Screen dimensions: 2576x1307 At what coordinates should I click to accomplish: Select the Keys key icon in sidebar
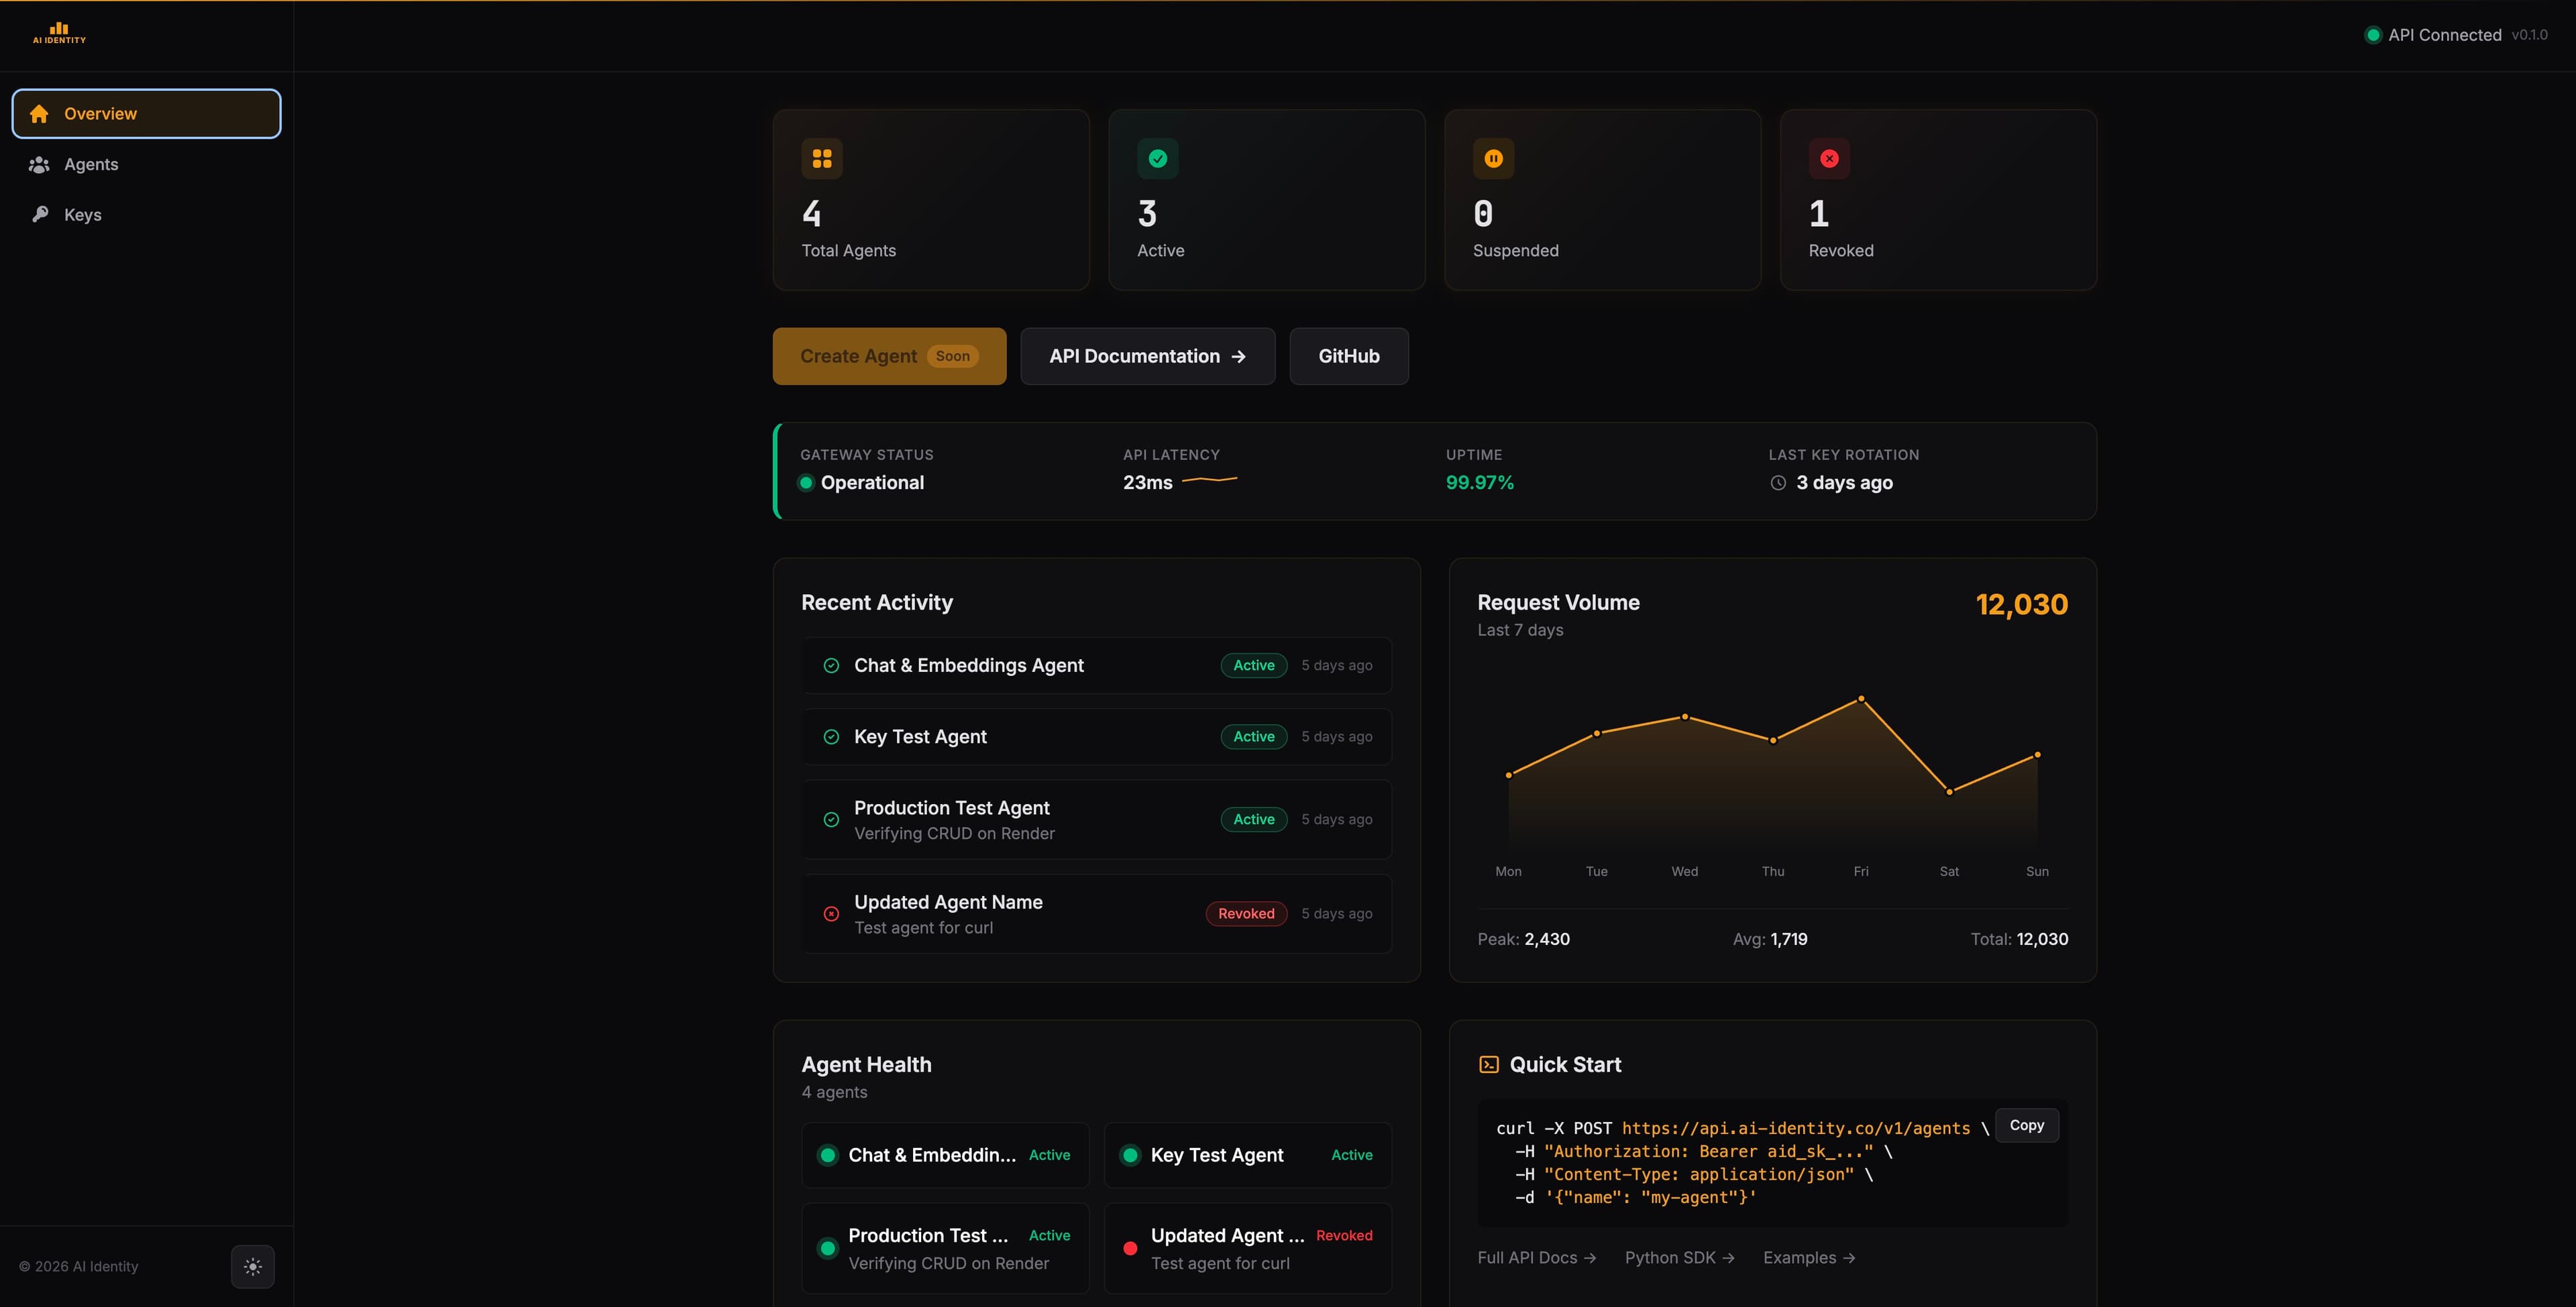[x=40, y=214]
